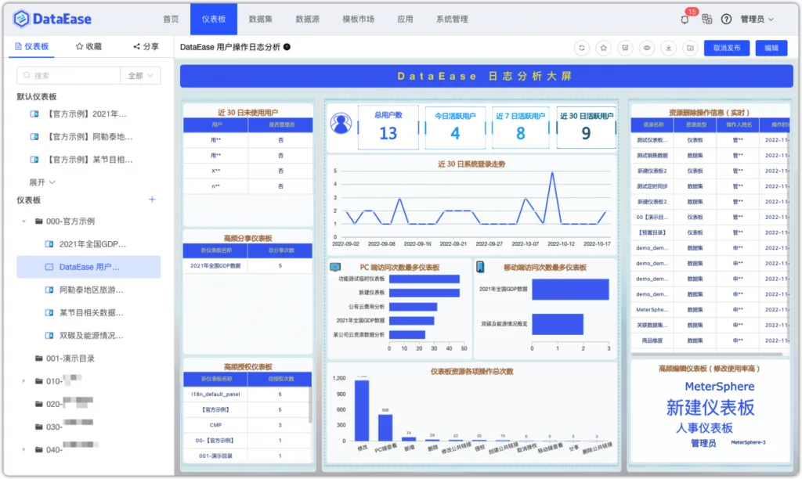802x479 pixels.
Task: Click the save-to-folder icon in toolbar
Action: pos(690,48)
